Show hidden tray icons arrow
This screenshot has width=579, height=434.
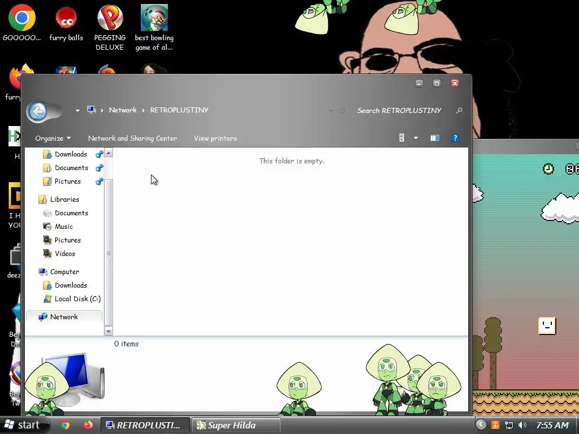click(481, 425)
